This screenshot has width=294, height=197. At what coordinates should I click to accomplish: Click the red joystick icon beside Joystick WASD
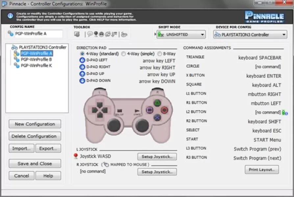[x=76, y=156]
